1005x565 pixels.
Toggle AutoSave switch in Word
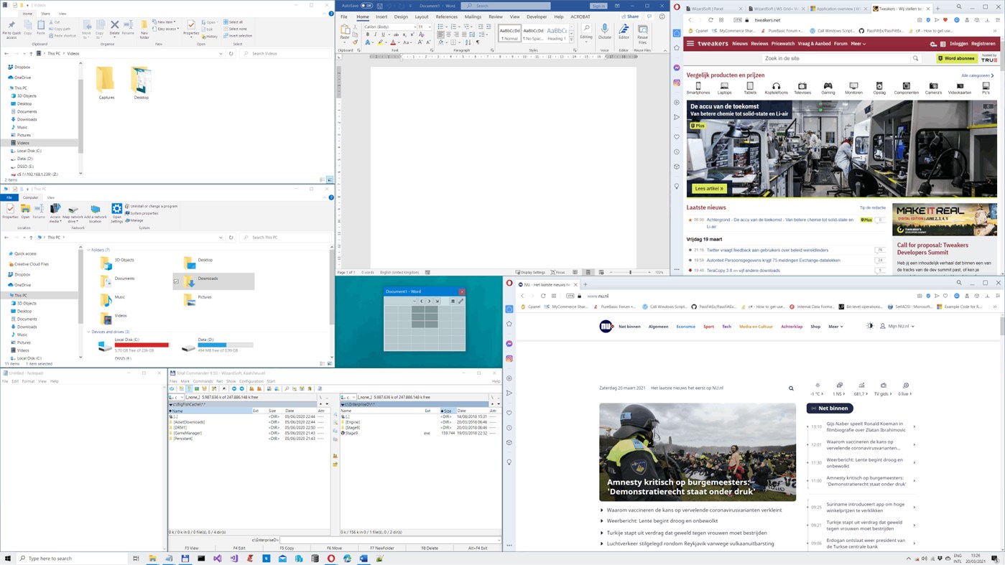(366, 6)
